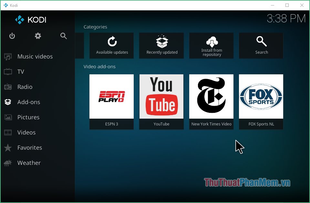Browse Recently updated add-ons
This screenshot has height=203, width=310.
pyautogui.click(x=161, y=45)
